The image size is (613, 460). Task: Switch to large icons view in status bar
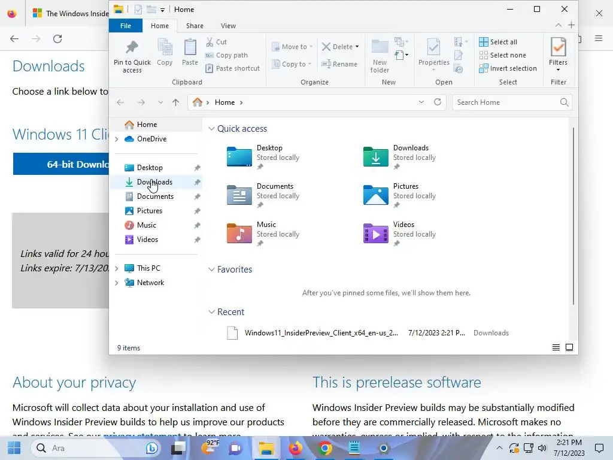[569, 347]
